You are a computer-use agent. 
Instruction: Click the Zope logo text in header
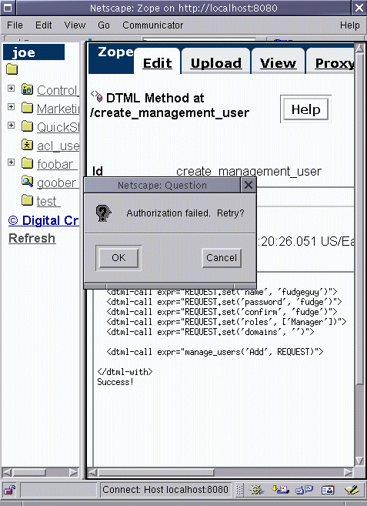pyautogui.click(x=115, y=52)
